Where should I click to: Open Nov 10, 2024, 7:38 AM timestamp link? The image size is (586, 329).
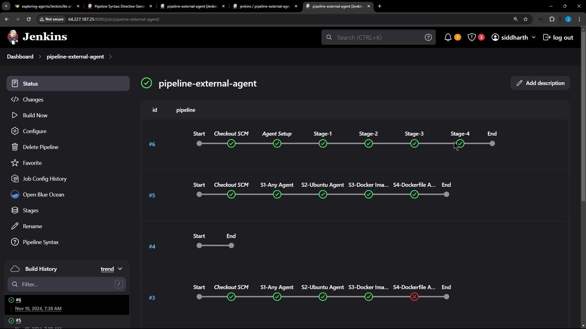pyautogui.click(x=38, y=309)
